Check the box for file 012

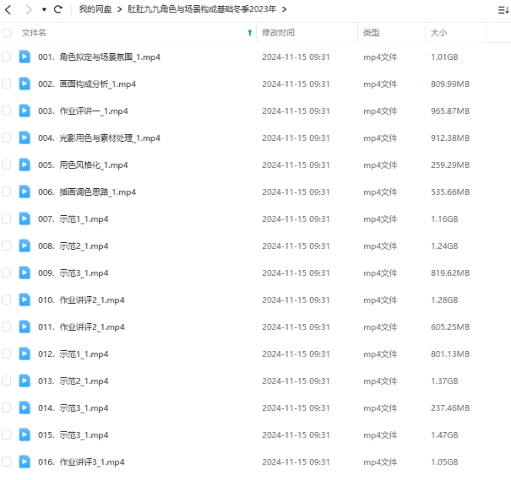click(x=7, y=353)
